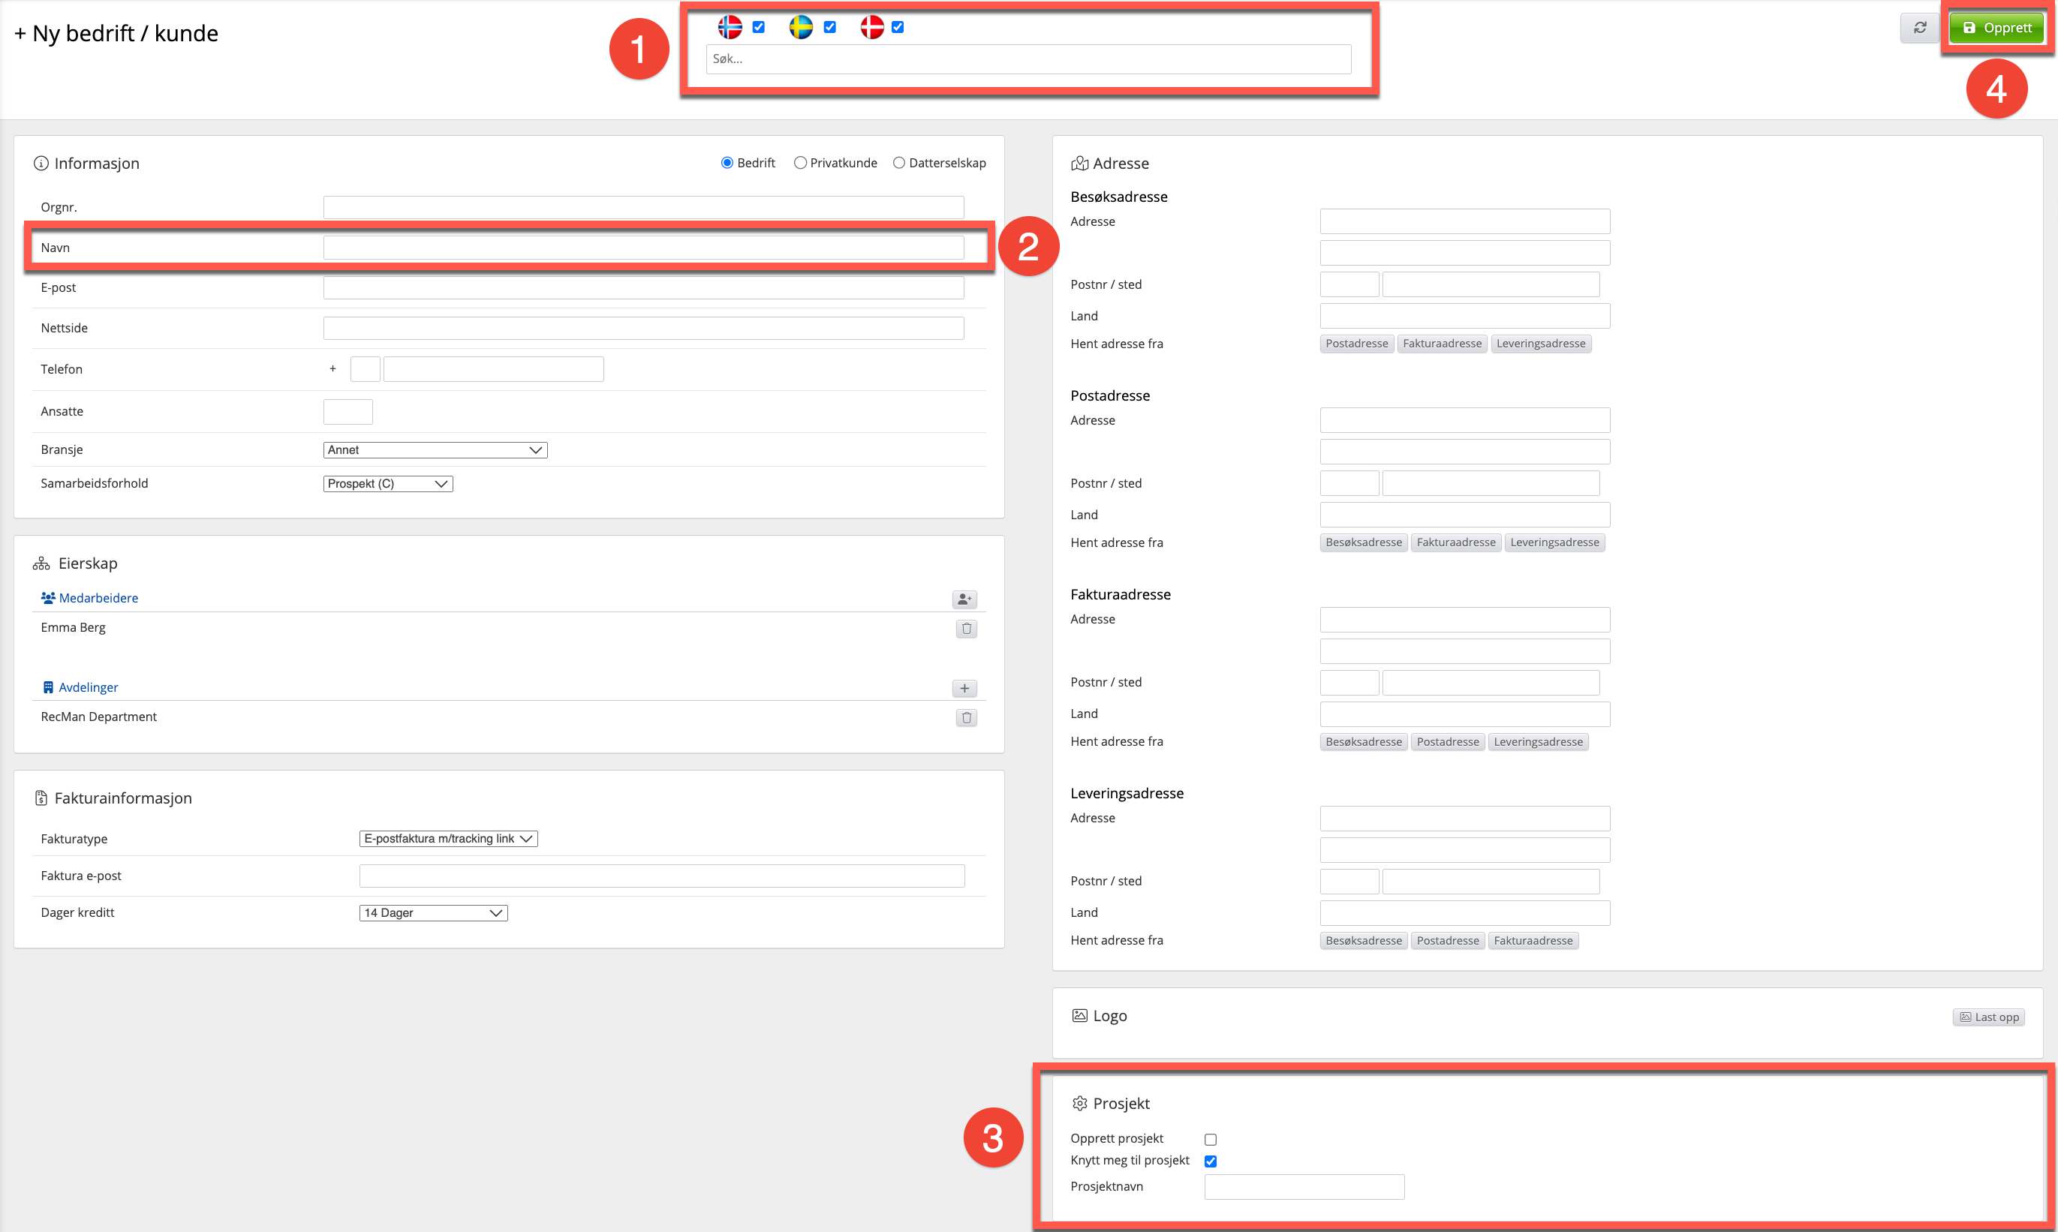Screen dimensions: 2058x1232
Task: Toggle the Sweden search checkbox
Action: click(829, 28)
